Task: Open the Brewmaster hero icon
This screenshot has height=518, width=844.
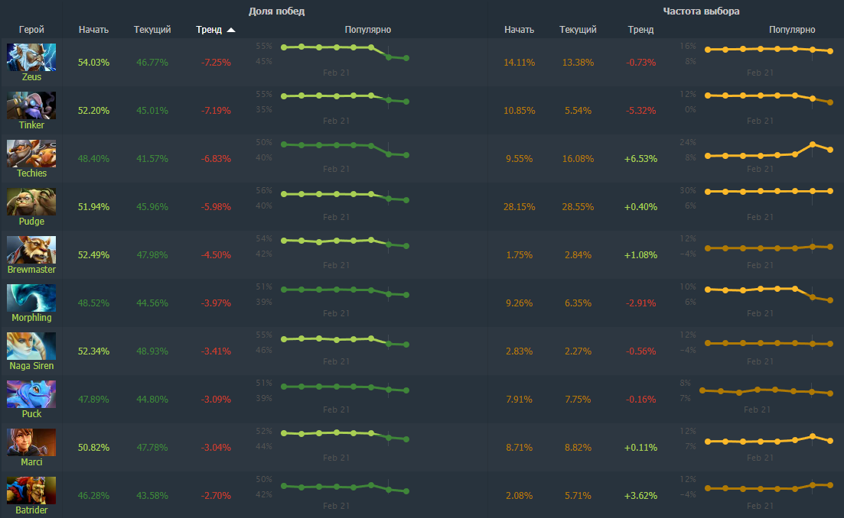Action: point(31,250)
